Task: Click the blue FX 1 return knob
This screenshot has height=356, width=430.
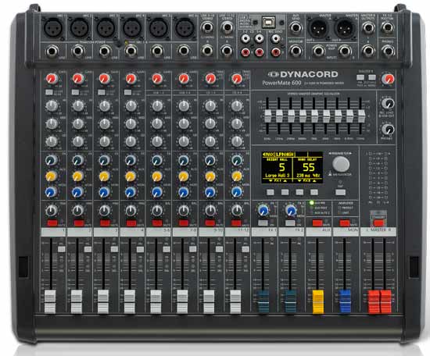Action: (263, 210)
